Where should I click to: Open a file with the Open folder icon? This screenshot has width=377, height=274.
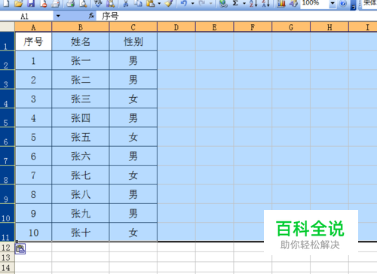click(18, 3)
